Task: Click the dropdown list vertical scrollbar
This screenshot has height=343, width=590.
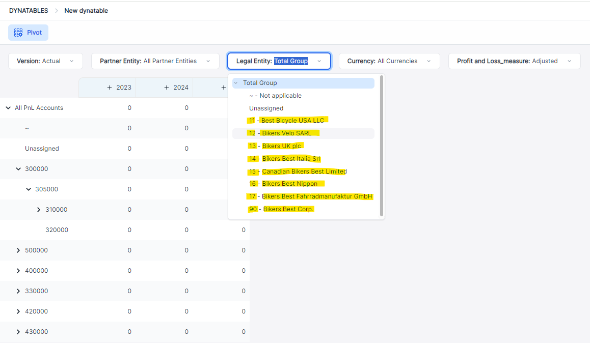Action: pyautogui.click(x=382, y=146)
